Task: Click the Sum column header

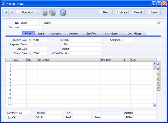Action: [143, 60]
